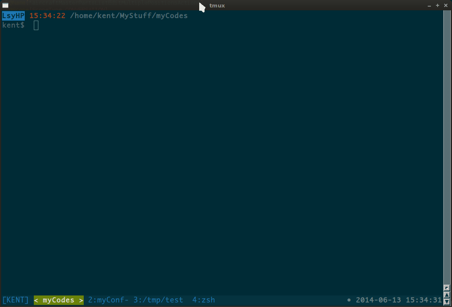Click the status dot before the date
This screenshot has width=452, height=307.
(x=349, y=300)
